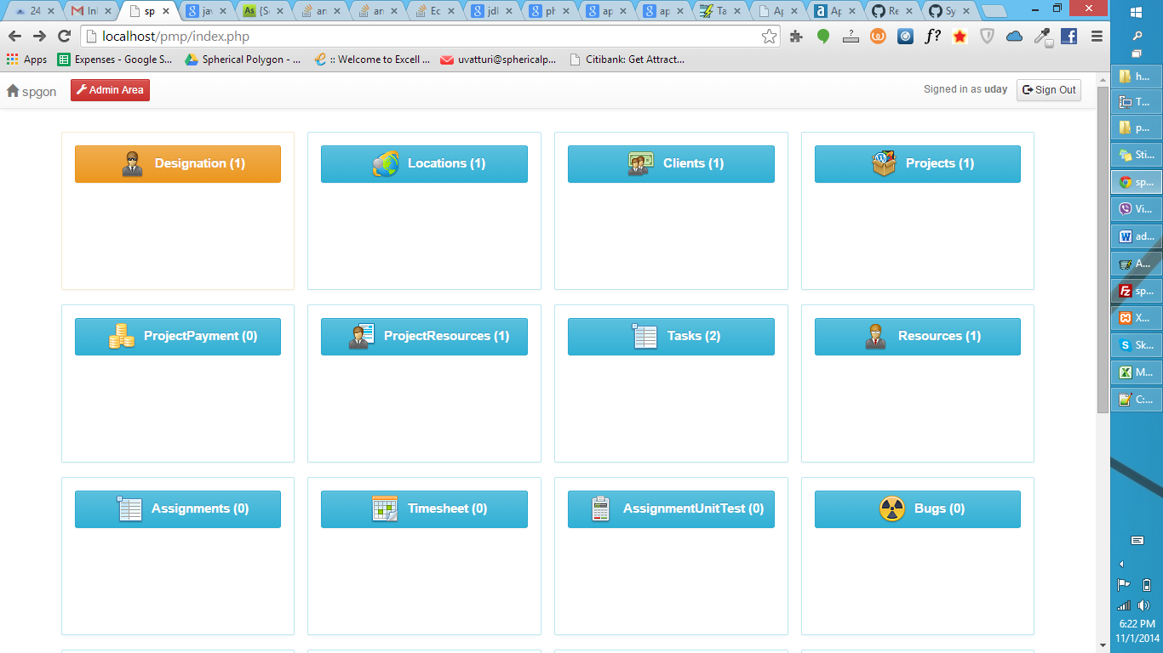Click the ProjectPayment coins icon
Image resolution: width=1163 pixels, height=653 pixels.
(121, 336)
